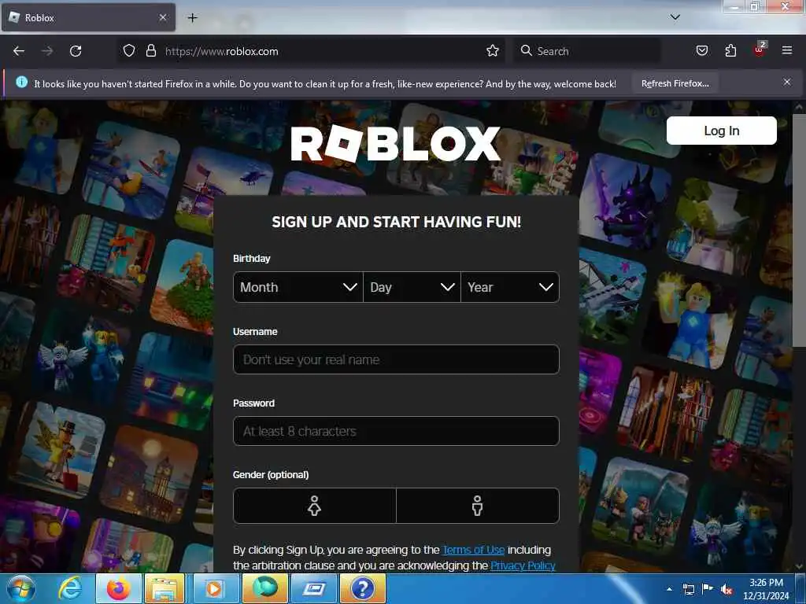Expand the birthday Day dropdown
The image size is (806, 604).
412,287
